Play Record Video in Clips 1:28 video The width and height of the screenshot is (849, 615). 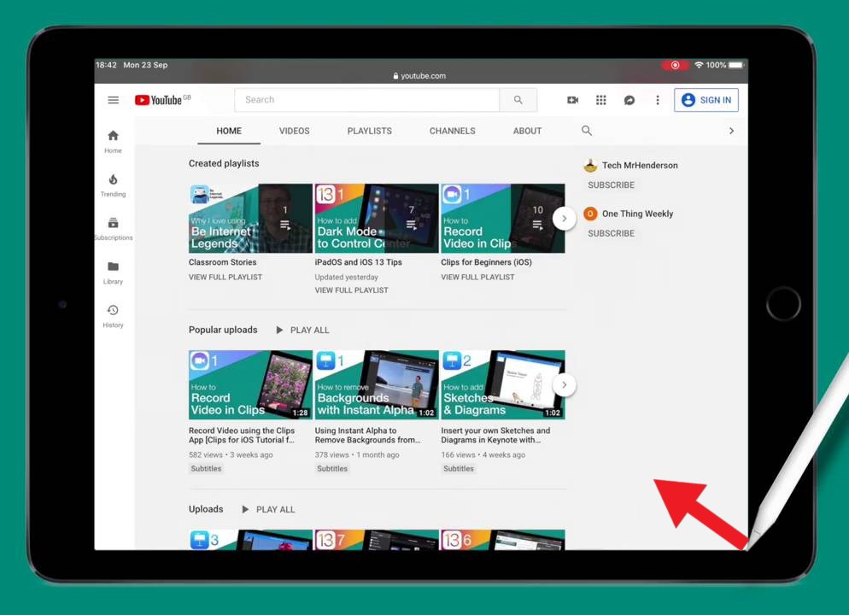[250, 385]
